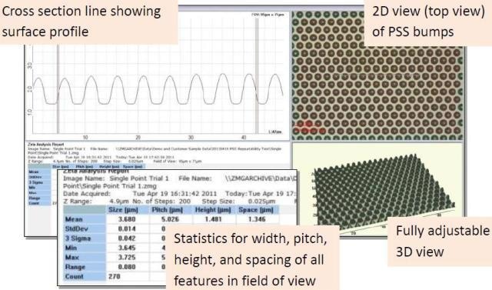
Task: Click the x-axis tick label 20
Action: pos(138,137)
